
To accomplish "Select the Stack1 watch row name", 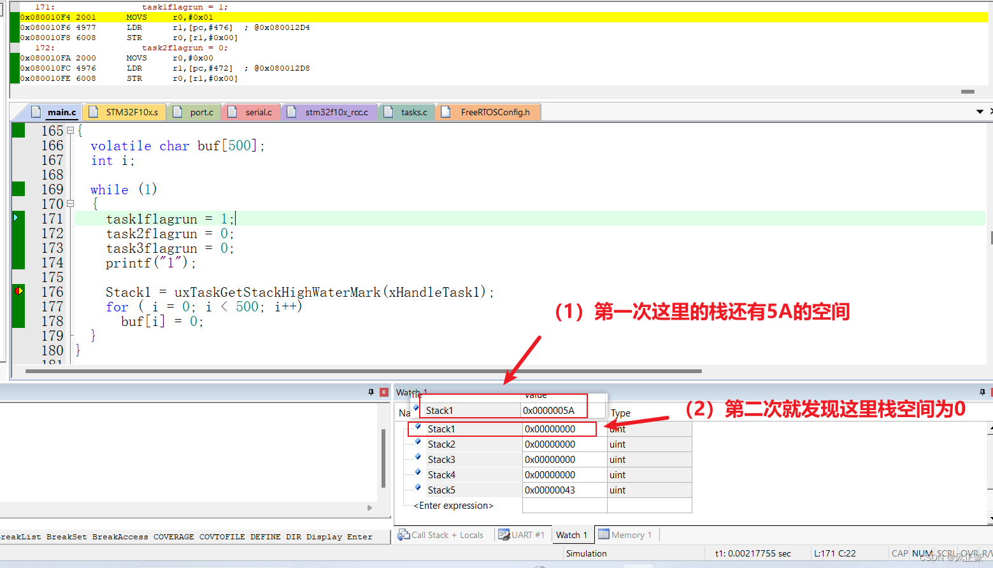I will (441, 429).
